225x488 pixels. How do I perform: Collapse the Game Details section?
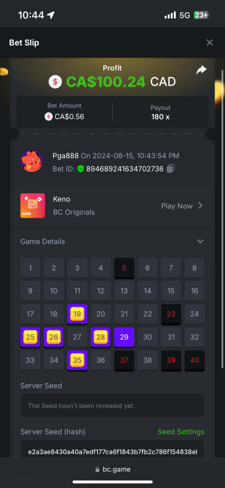tap(200, 242)
